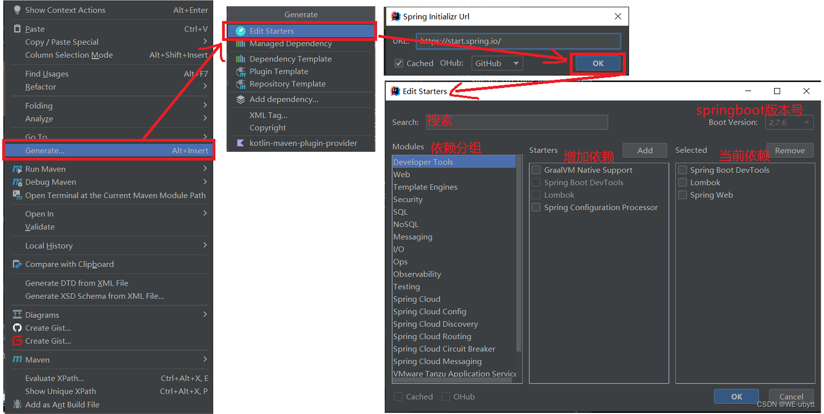Viewport: 824px width, 414px height.
Task: Click the lightbulb icon beside Show Context Actions
Action: coord(17,10)
